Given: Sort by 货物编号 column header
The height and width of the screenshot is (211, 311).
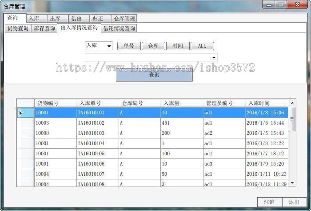Looking at the screenshot, I should click(56, 103).
